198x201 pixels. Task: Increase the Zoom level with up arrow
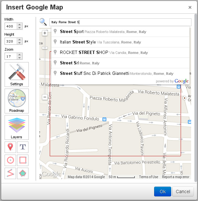(x=20, y=55)
